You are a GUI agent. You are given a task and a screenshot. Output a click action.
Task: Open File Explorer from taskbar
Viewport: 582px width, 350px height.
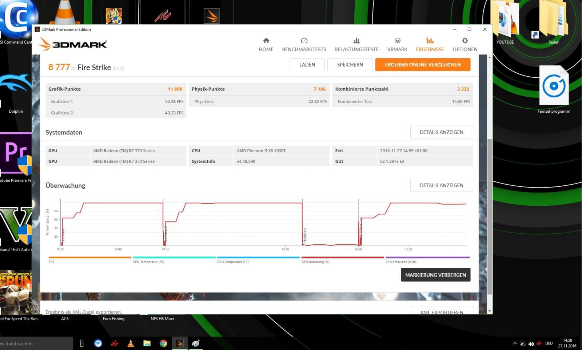pos(147,343)
